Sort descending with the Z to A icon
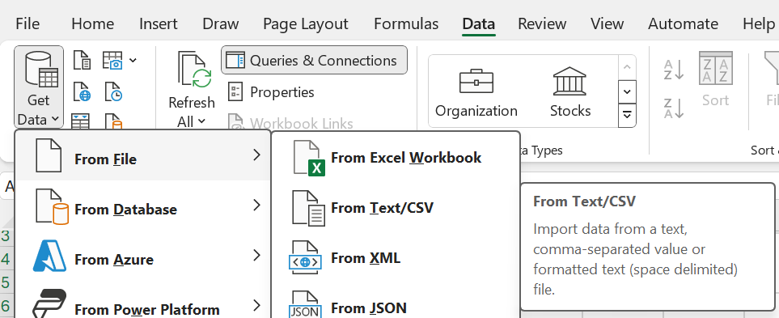Screen dimensions: 779x318 tap(674, 108)
